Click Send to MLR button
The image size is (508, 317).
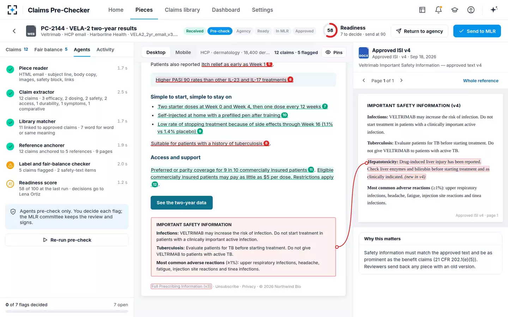click(x=477, y=31)
